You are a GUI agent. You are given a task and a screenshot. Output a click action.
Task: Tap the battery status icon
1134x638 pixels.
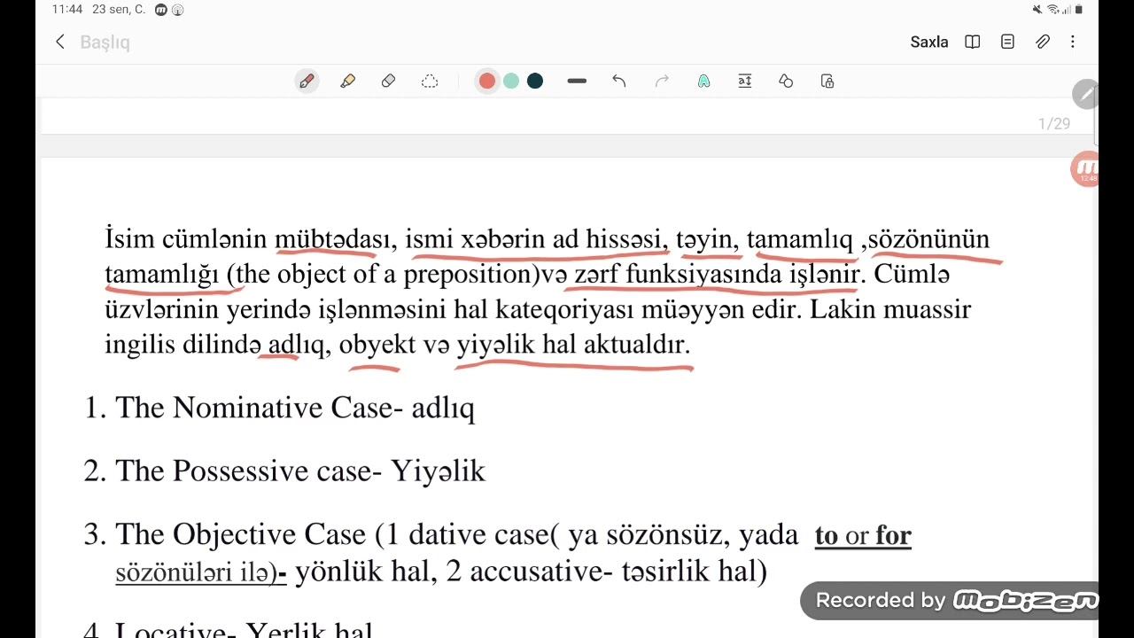[1079, 10]
